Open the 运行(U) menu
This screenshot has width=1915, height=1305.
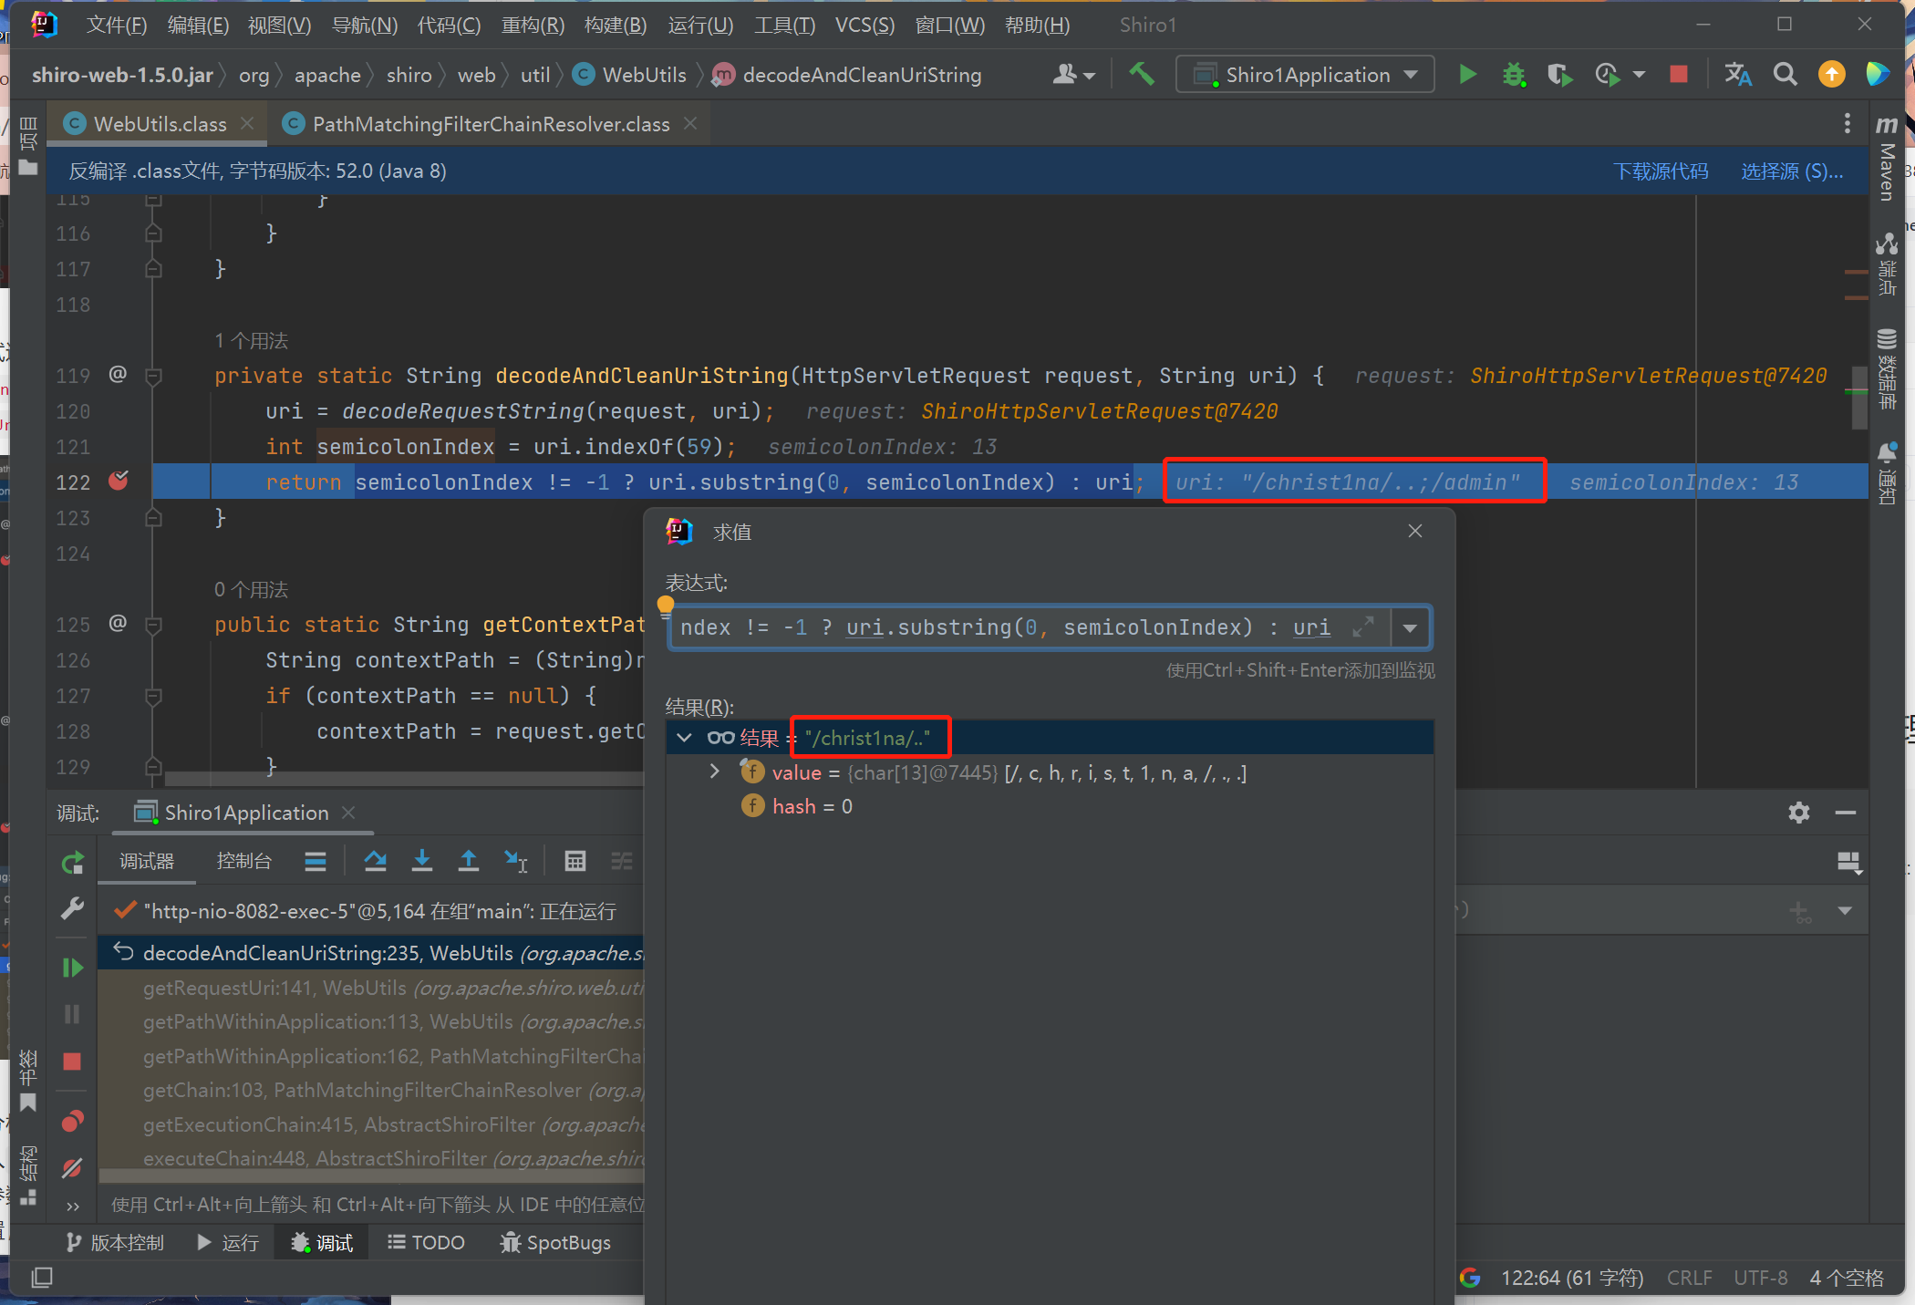tap(699, 25)
